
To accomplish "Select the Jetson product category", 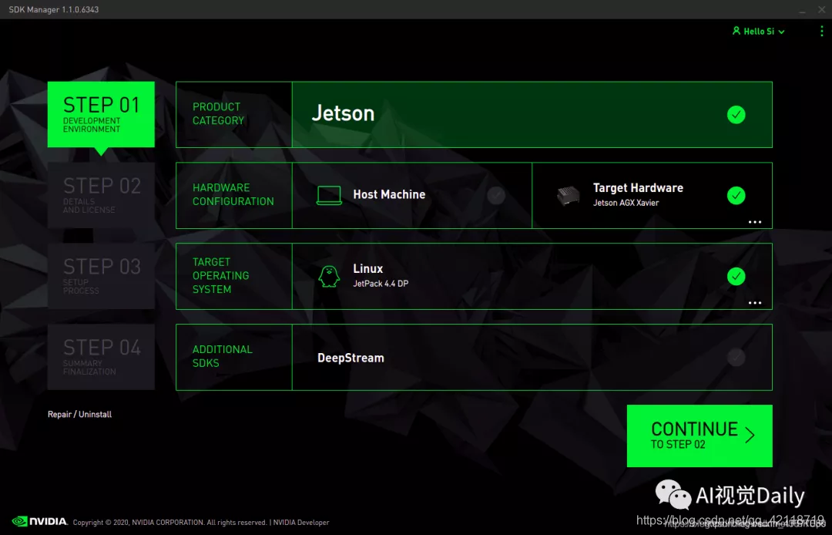I will pos(532,115).
